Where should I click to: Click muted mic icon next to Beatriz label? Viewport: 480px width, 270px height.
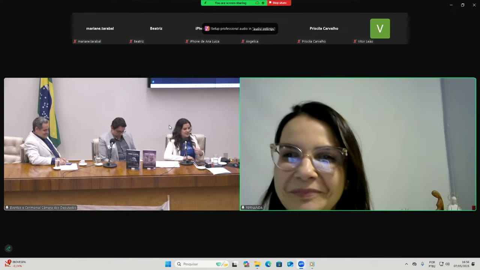click(x=131, y=41)
